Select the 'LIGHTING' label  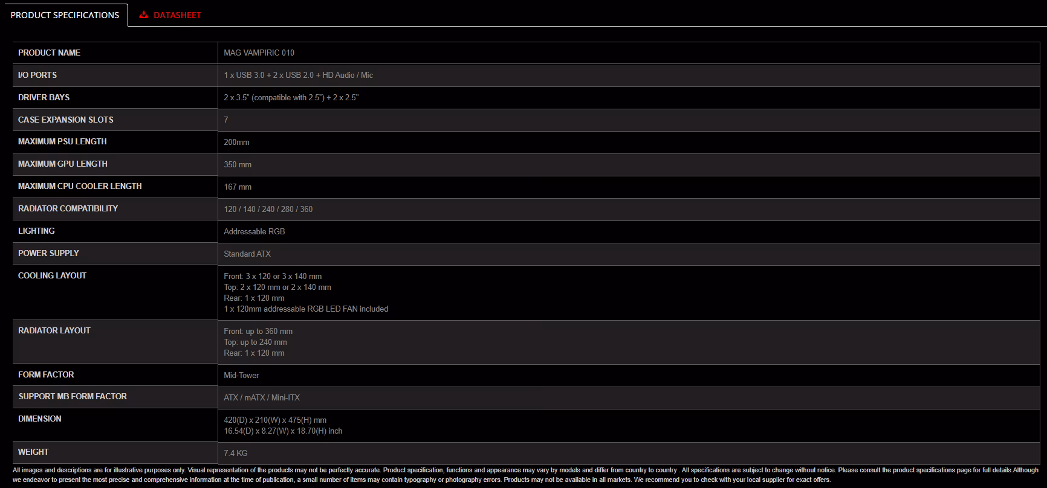(36, 231)
